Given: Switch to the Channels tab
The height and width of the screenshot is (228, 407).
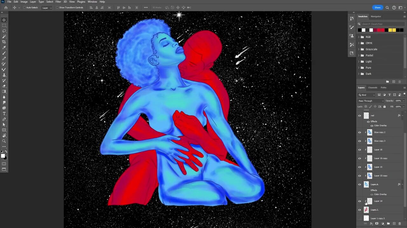Looking at the screenshot, I should 372,88.
